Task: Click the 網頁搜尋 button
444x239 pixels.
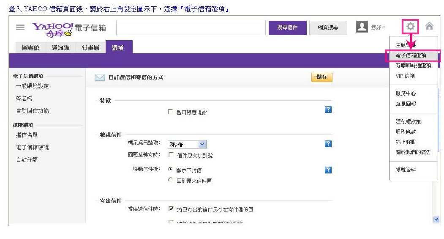Action: (328, 27)
